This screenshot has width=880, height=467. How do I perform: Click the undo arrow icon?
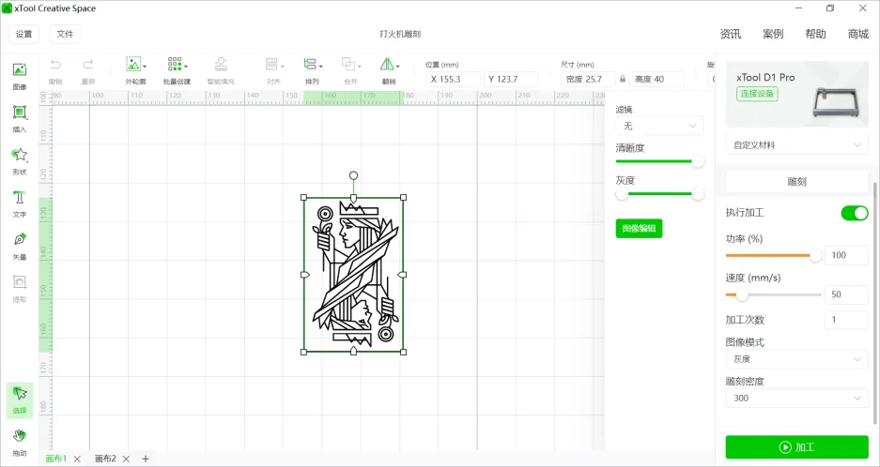click(x=55, y=65)
